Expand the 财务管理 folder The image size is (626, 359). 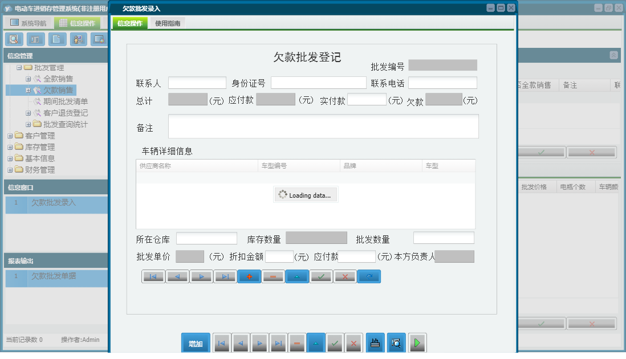[x=10, y=170]
